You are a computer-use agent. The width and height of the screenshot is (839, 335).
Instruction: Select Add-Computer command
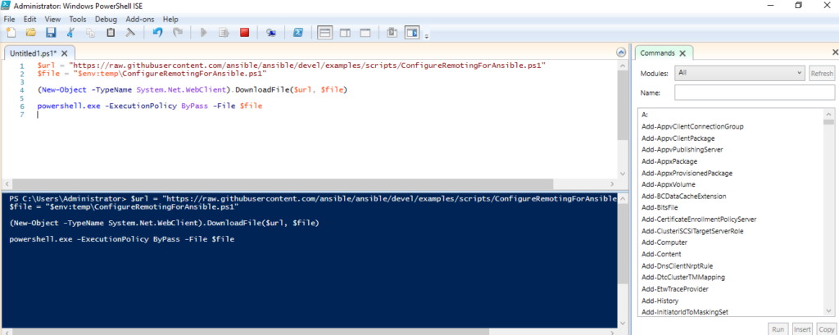pos(664,242)
